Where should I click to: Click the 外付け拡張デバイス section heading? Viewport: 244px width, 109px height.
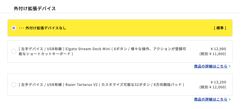pos(35,9)
